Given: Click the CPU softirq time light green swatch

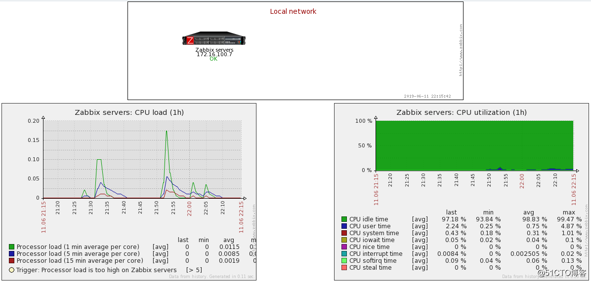Looking at the screenshot, I should click(344, 261).
